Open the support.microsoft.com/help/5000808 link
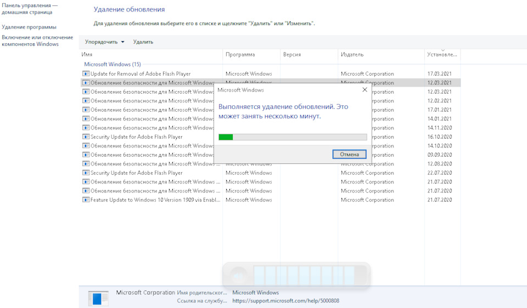 285,301
